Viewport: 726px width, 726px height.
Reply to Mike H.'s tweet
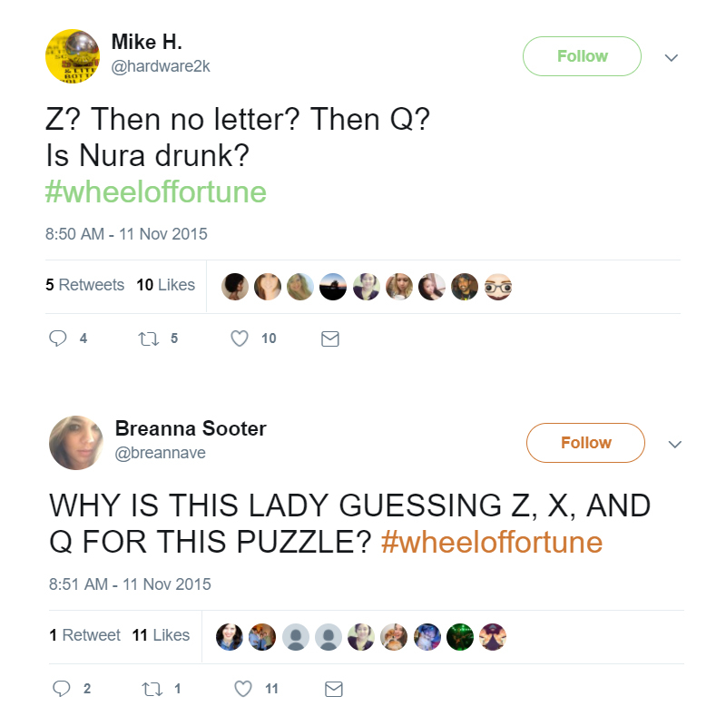tap(58, 338)
